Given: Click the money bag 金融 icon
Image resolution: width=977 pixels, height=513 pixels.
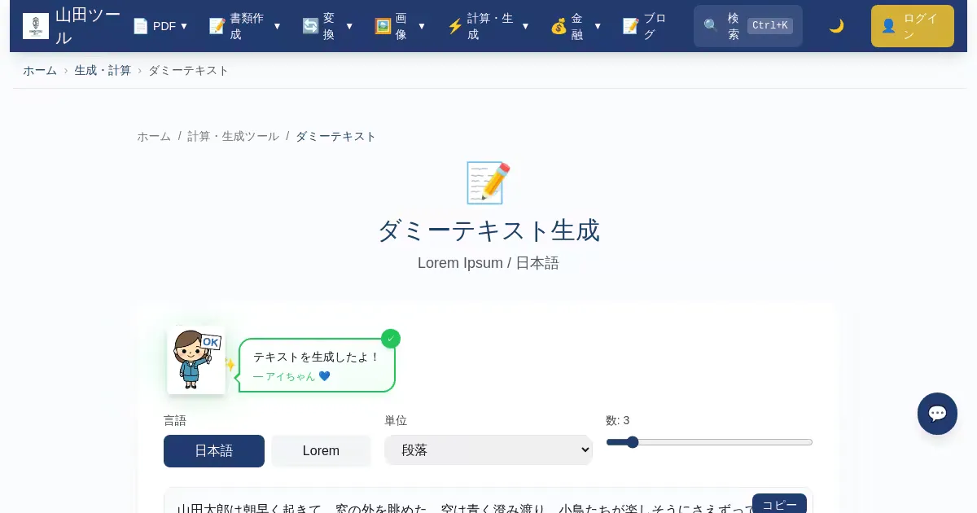Looking at the screenshot, I should [x=559, y=26].
